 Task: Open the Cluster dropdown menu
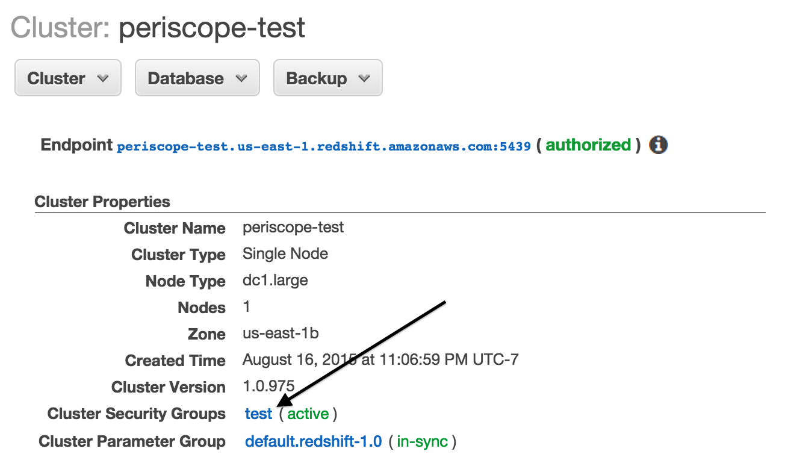(x=68, y=78)
